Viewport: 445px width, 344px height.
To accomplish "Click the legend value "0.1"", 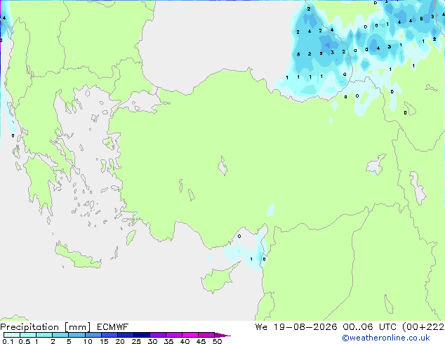I will pyautogui.click(x=8, y=341).
